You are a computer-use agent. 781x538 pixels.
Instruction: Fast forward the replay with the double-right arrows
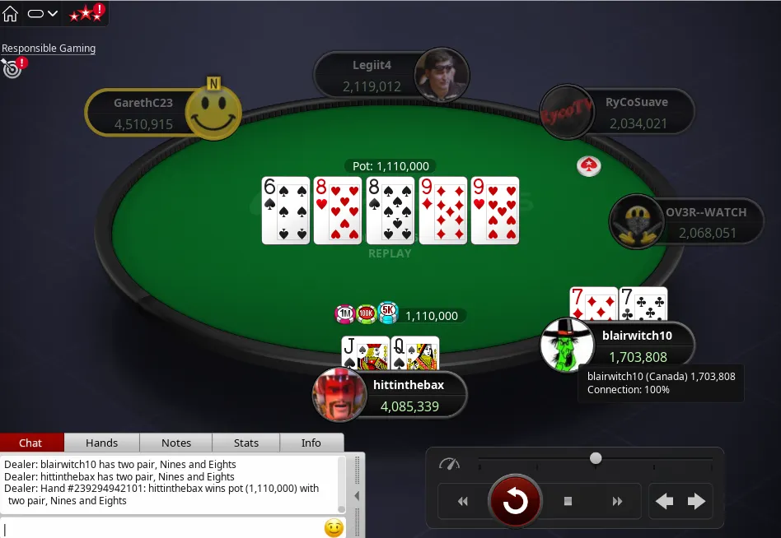(617, 501)
